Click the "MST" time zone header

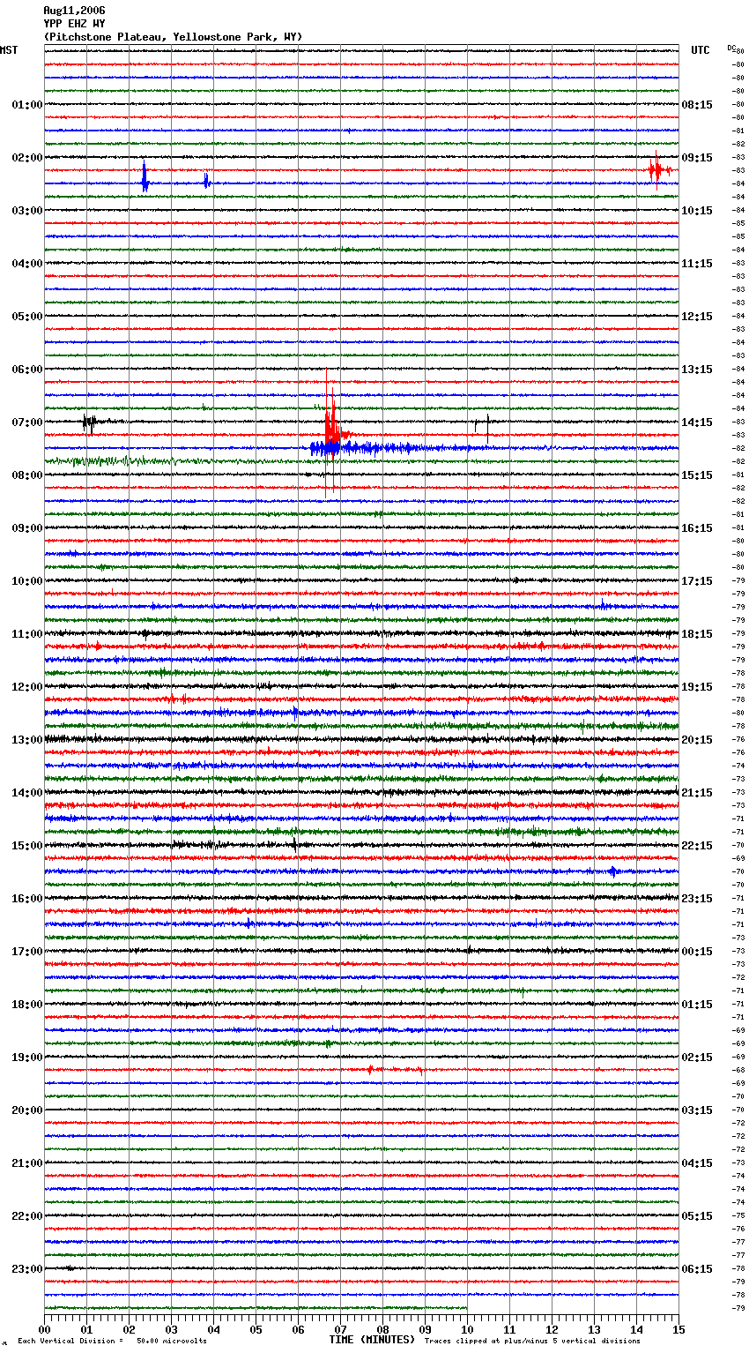click(9, 50)
